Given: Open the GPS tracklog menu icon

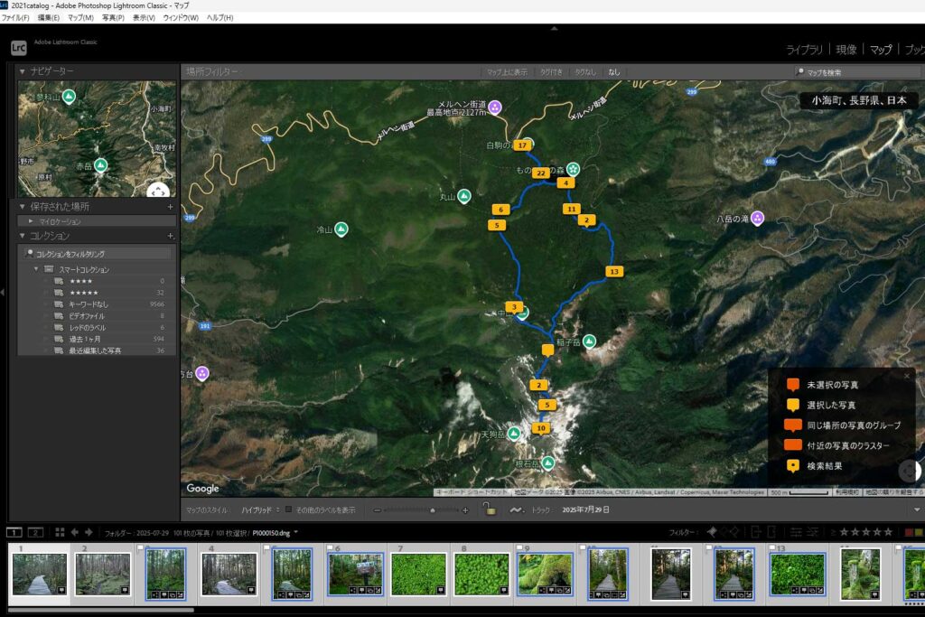Looking at the screenshot, I should coord(516,509).
